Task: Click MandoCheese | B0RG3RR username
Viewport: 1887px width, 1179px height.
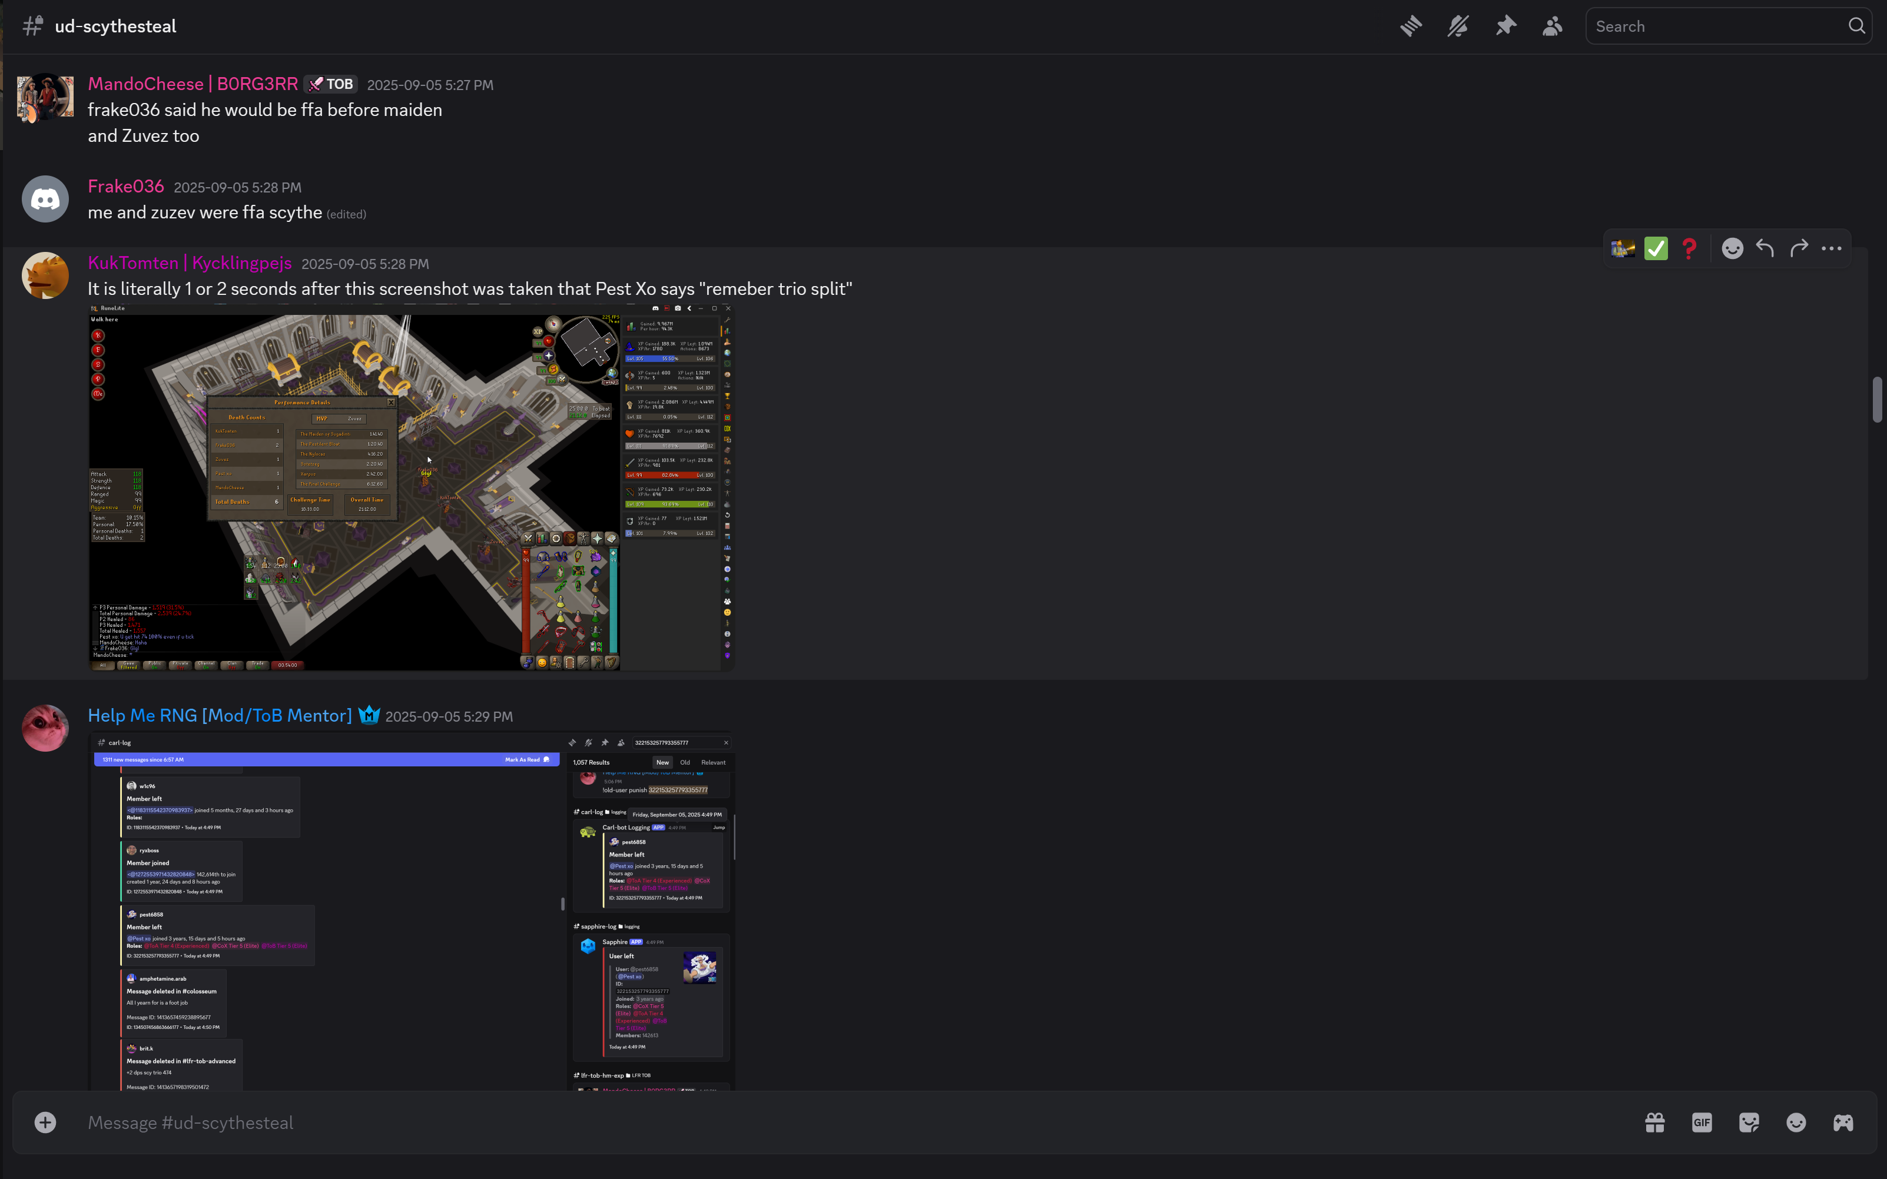Action: 193,84
